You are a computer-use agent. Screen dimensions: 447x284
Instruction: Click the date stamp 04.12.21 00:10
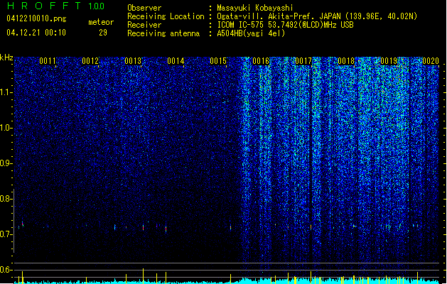pyautogui.click(x=36, y=33)
